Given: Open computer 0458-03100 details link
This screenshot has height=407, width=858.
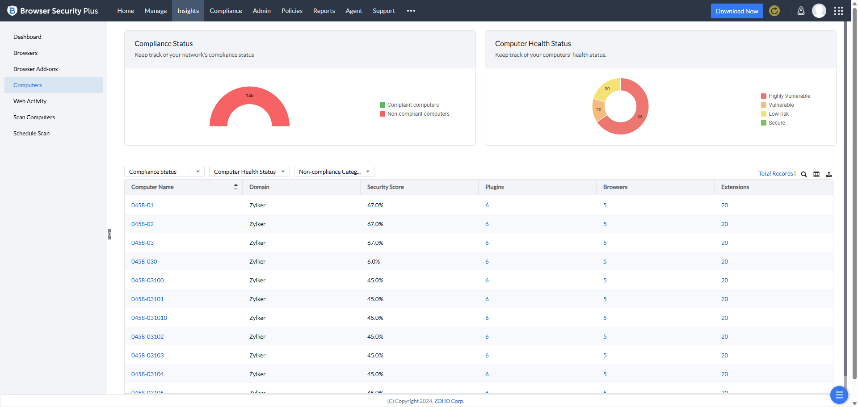Looking at the screenshot, I should (147, 280).
